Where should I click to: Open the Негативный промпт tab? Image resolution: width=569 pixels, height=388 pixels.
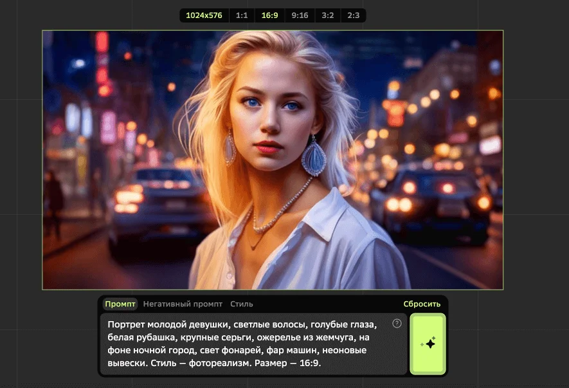[x=183, y=304]
